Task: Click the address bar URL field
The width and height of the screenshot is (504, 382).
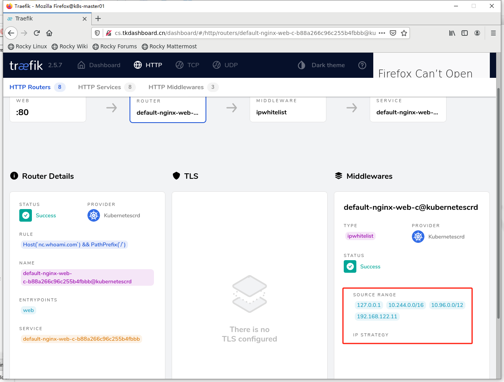Action: (245, 33)
